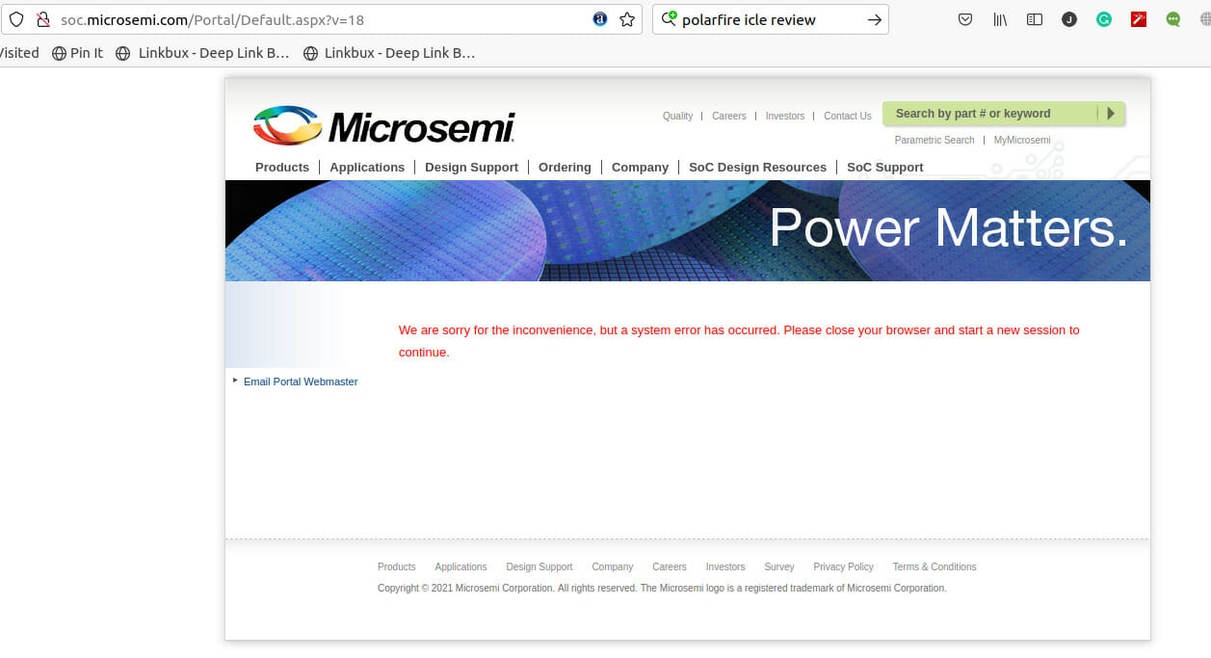Open the SoC Support menu

[885, 167]
